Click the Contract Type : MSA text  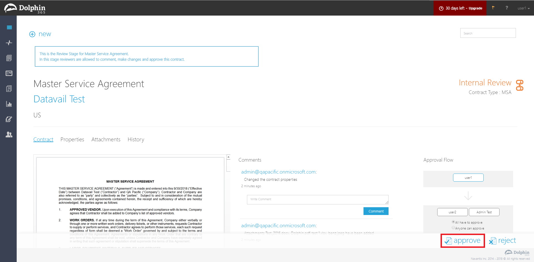tap(490, 92)
